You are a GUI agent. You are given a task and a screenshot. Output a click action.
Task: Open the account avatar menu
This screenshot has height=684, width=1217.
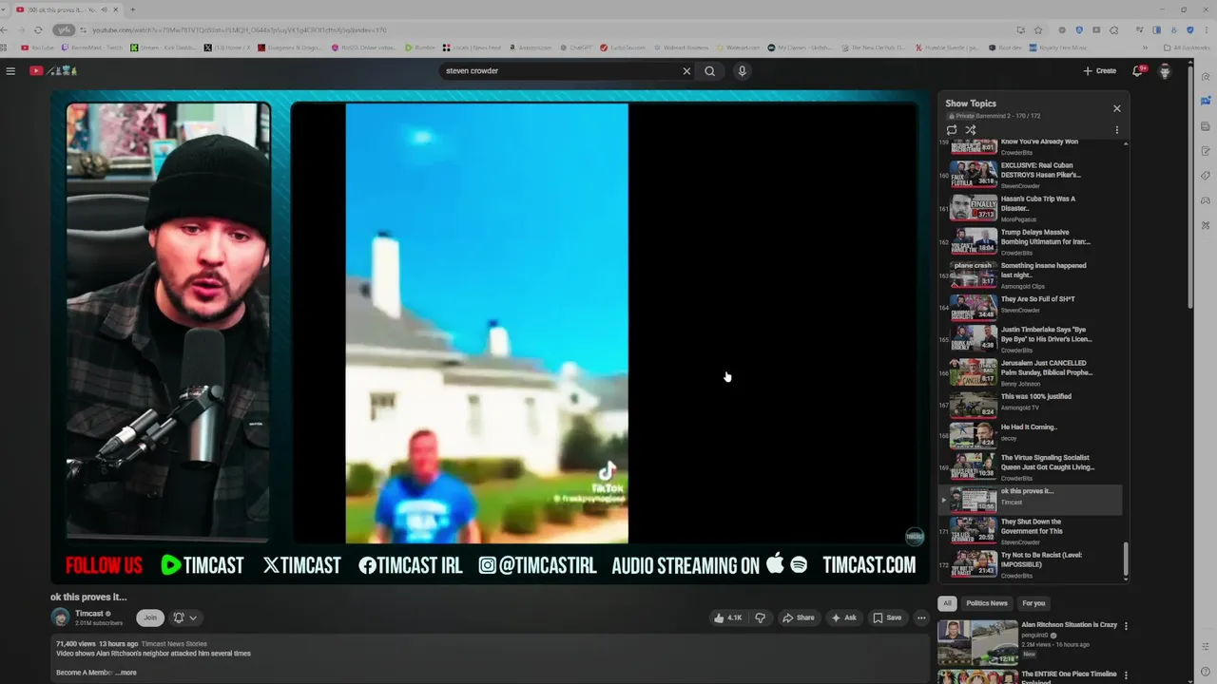pos(1165,70)
